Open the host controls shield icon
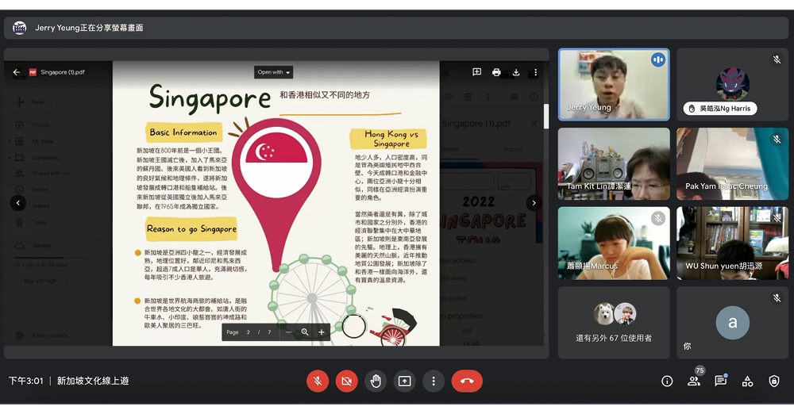Screen dimensions: 794x414 (774, 381)
